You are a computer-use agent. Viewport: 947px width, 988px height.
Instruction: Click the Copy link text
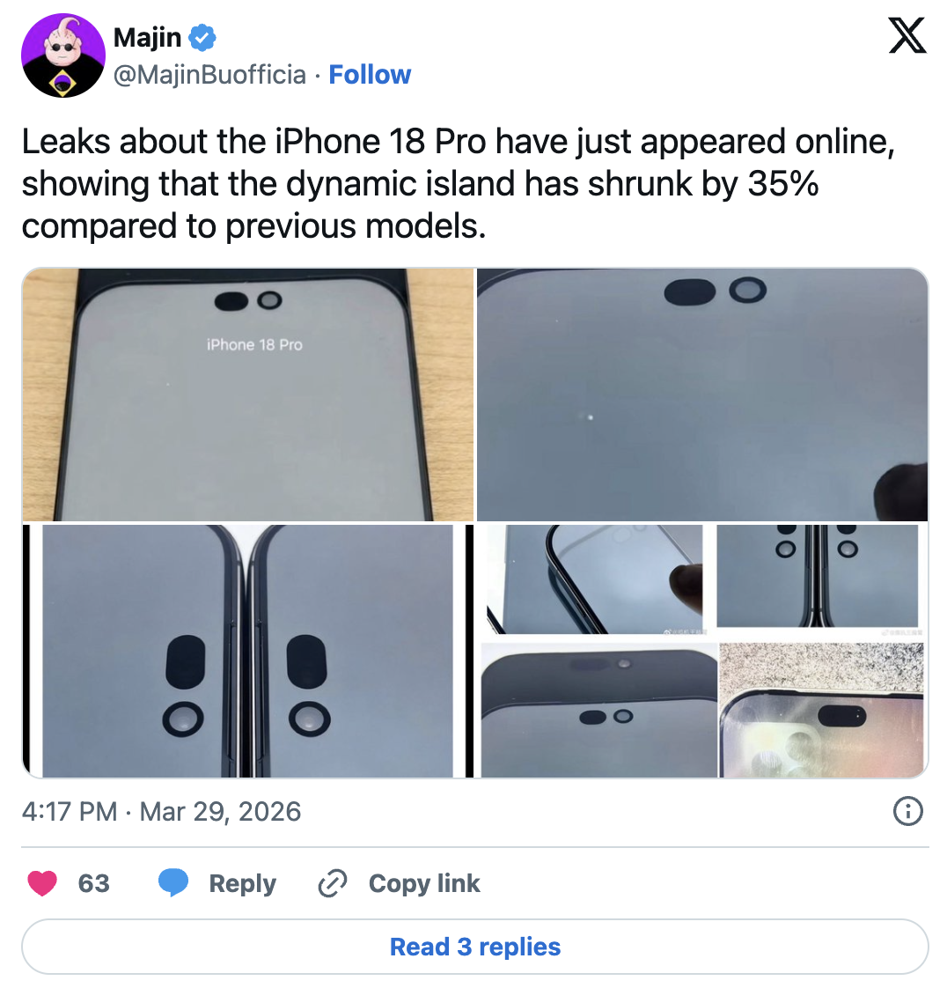point(424,883)
